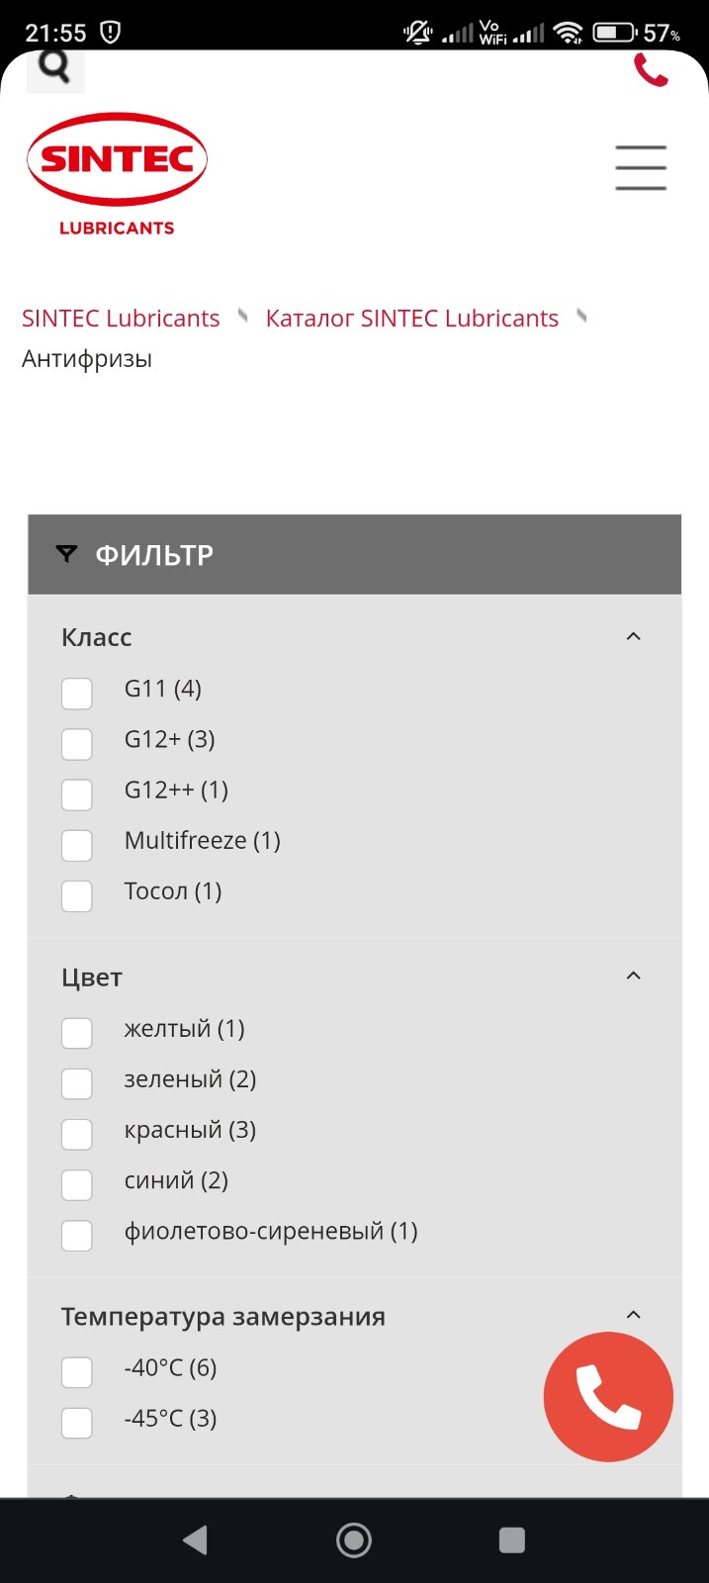Tap the Android home circle button
Screen dimensions: 709x1583
pyautogui.click(x=354, y=1539)
